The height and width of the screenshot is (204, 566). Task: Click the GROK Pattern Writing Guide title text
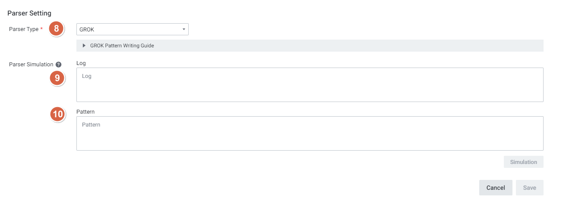(122, 46)
